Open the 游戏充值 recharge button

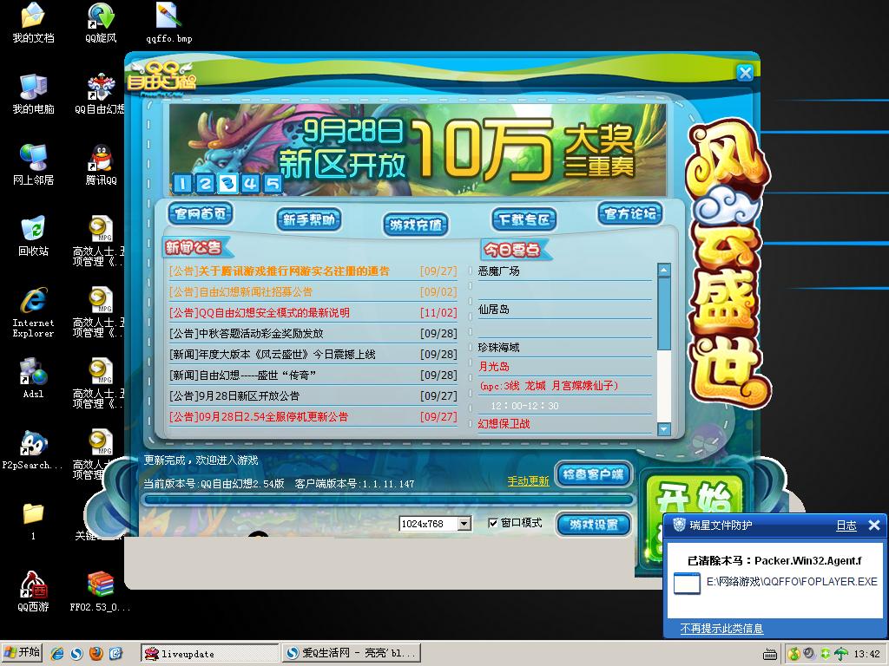416,225
